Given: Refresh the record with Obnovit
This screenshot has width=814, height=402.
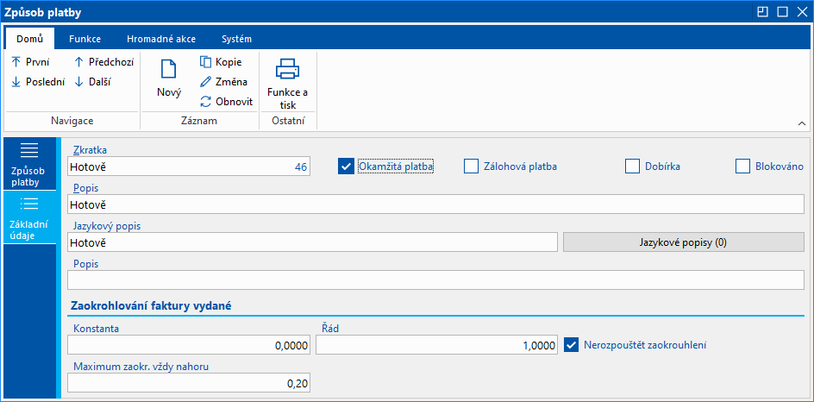Looking at the screenshot, I should pos(226,101).
